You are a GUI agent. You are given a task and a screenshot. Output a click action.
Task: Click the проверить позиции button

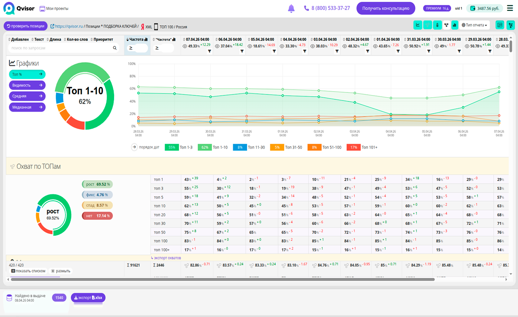click(x=25, y=26)
